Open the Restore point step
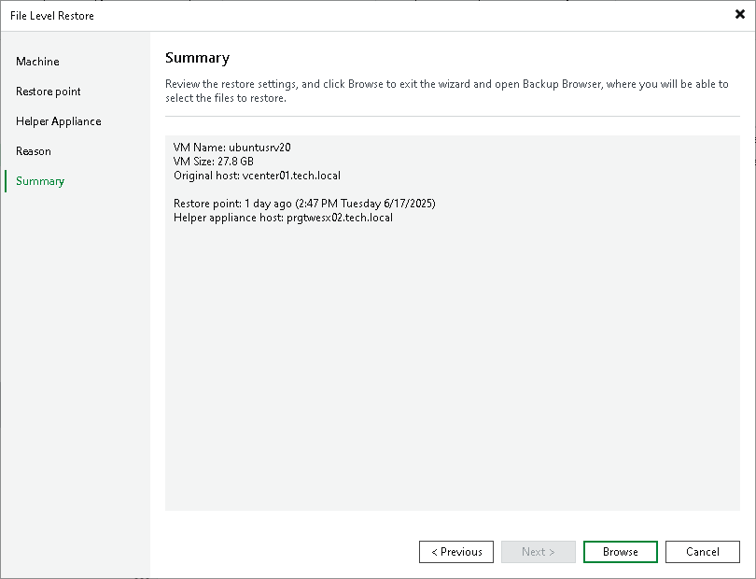Screen dimensions: 756x579 point(49,92)
